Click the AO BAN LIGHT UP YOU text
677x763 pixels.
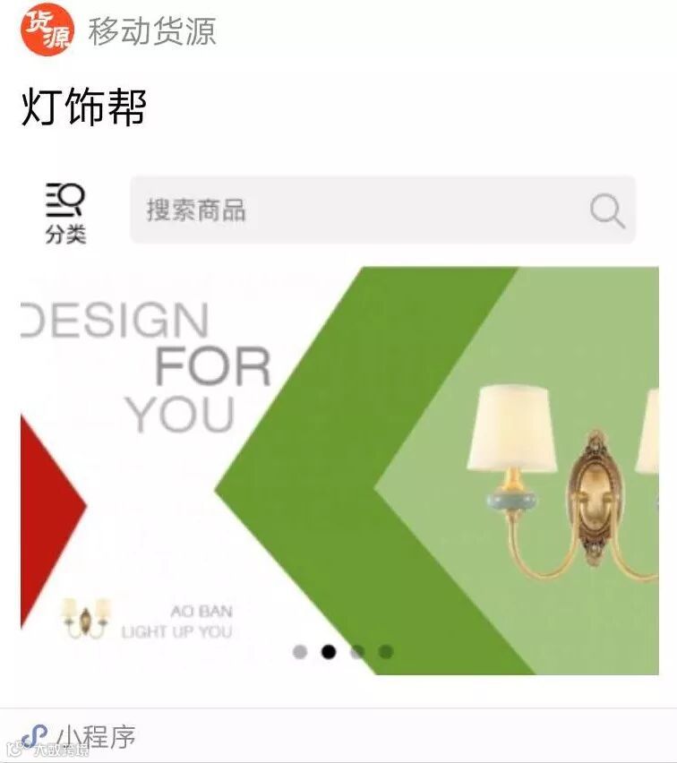177,622
